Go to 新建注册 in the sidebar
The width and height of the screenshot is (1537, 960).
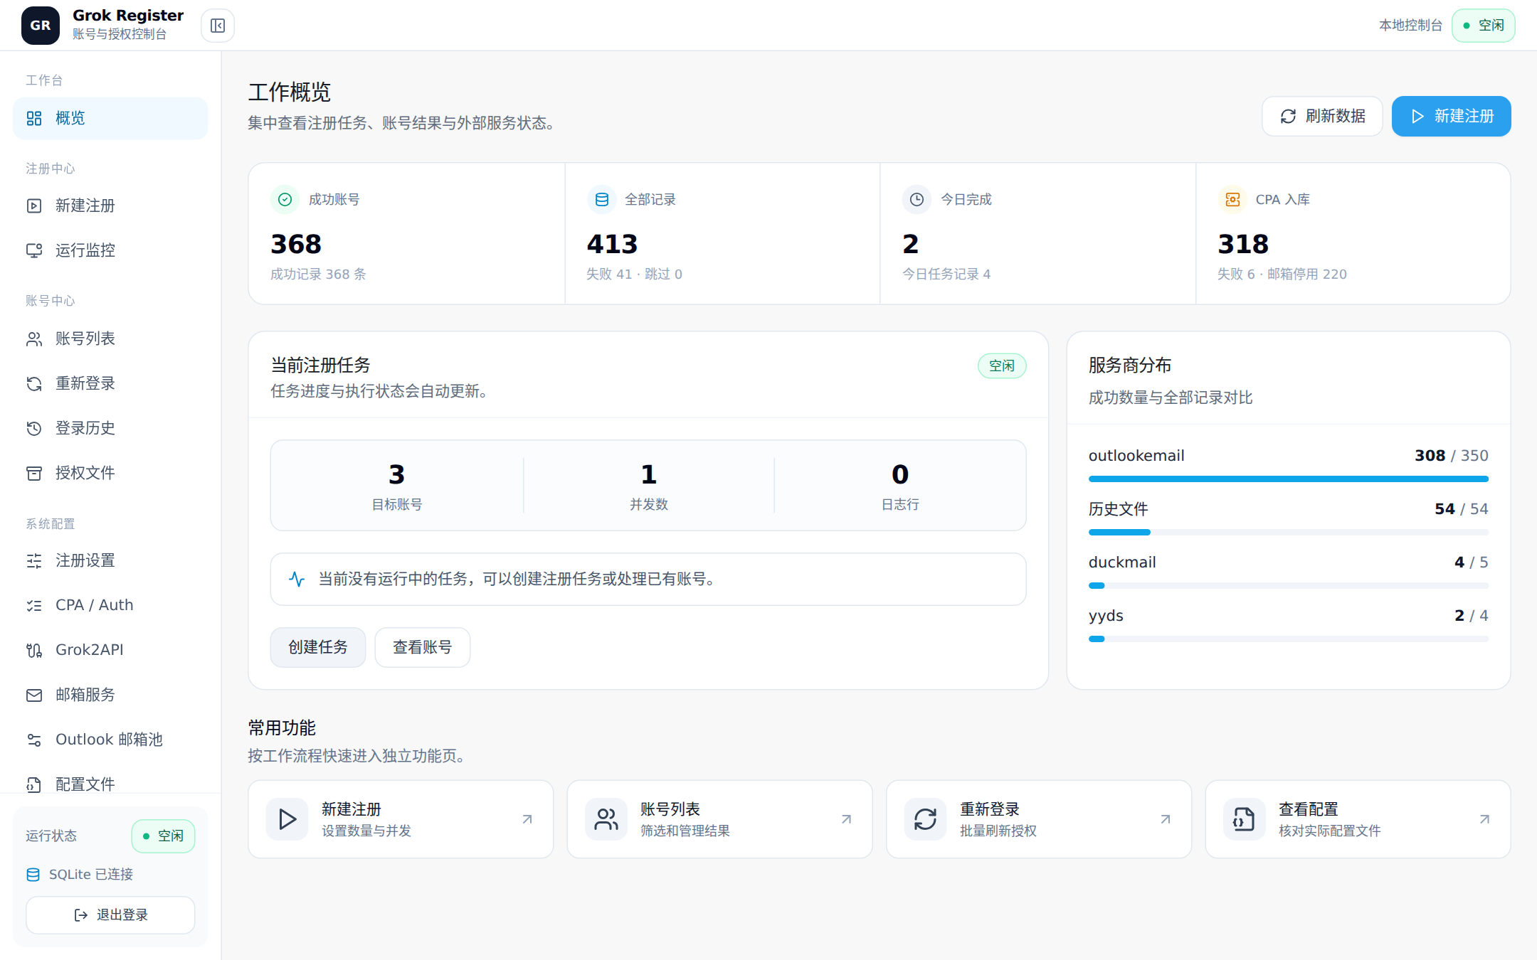click(110, 206)
